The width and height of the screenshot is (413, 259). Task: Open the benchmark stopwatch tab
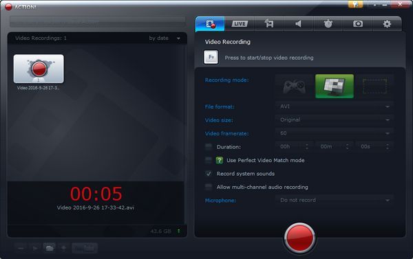(328, 24)
